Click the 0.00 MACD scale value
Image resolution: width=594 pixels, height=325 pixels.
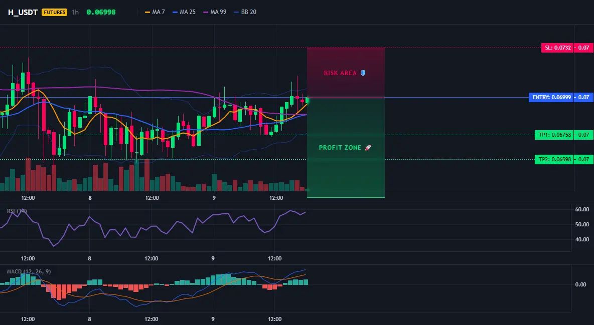(580, 284)
